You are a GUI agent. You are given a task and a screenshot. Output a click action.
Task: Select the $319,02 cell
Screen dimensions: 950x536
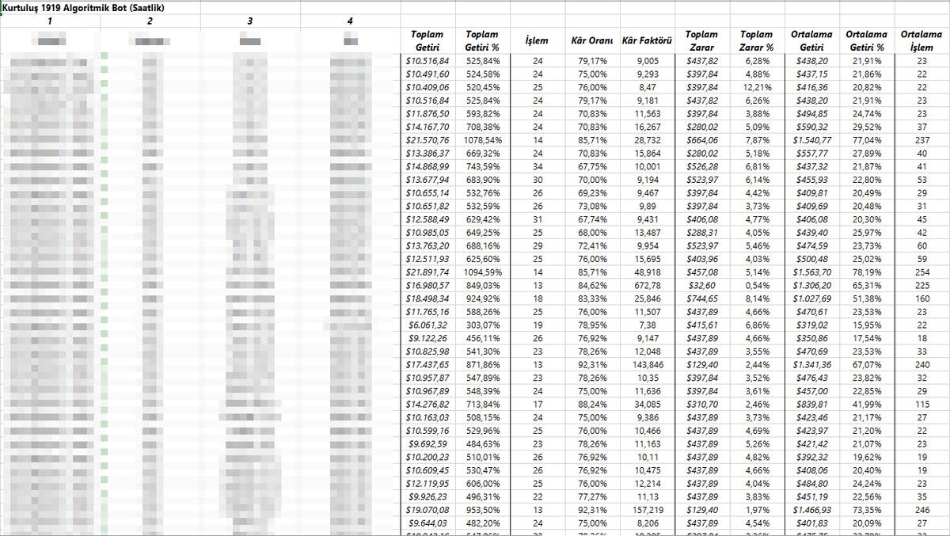click(x=811, y=325)
